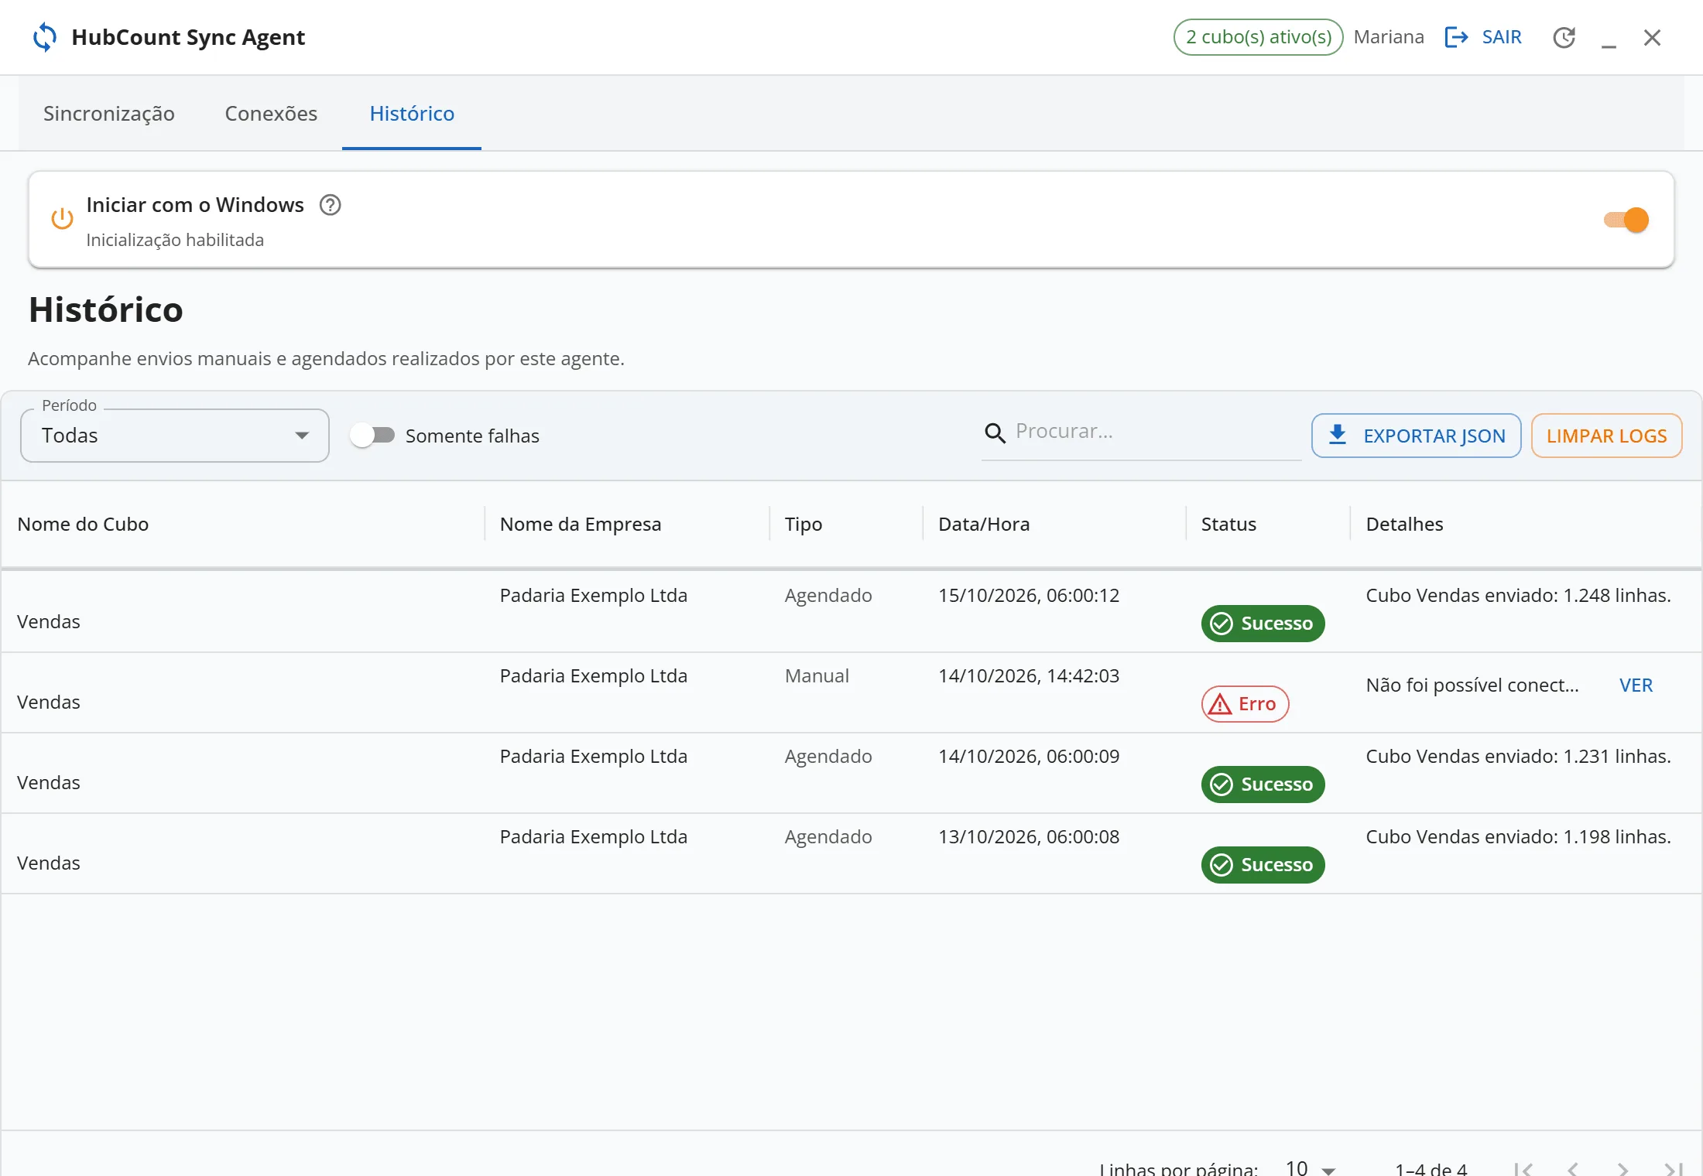Click the Manual type cell
The image size is (1703, 1176).
point(817,676)
